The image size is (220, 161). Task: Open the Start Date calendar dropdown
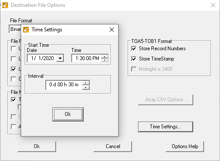tap(60, 58)
